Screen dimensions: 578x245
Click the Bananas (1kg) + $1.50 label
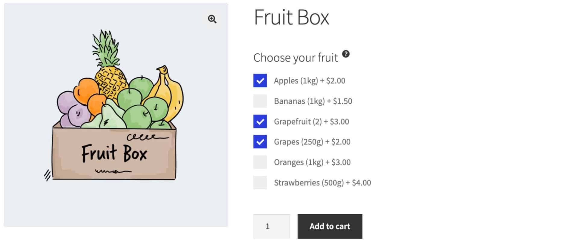[x=313, y=101]
